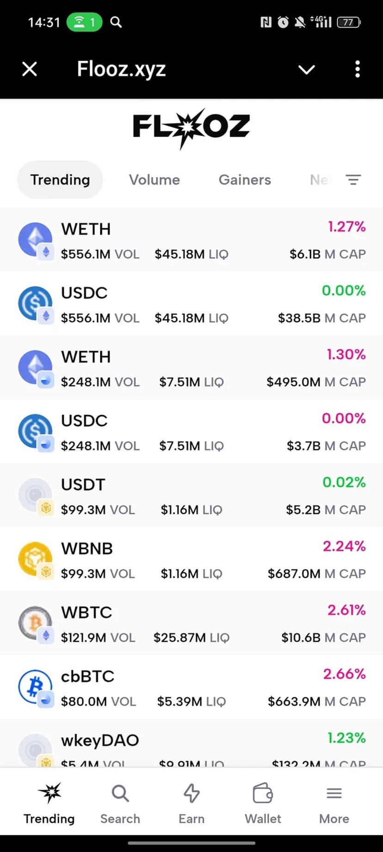Image resolution: width=383 pixels, height=852 pixels.
Task: Tap the cbBTC token logo
Action: [35, 687]
